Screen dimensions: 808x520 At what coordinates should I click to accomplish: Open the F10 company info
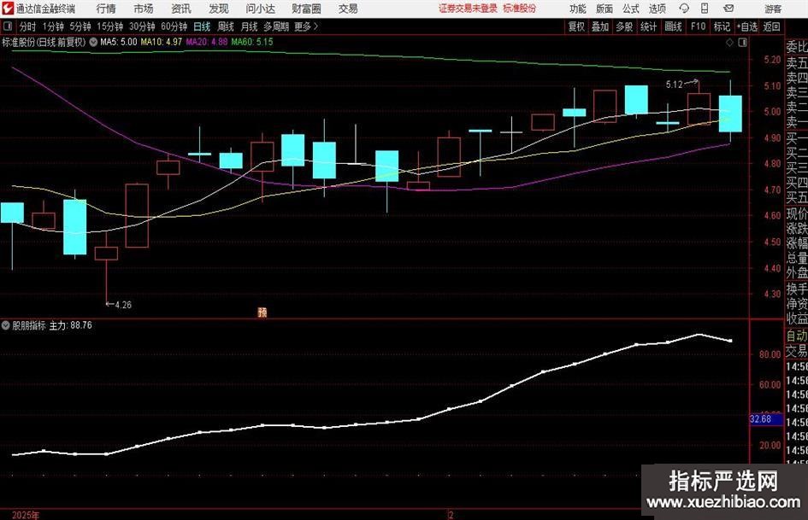(698, 26)
